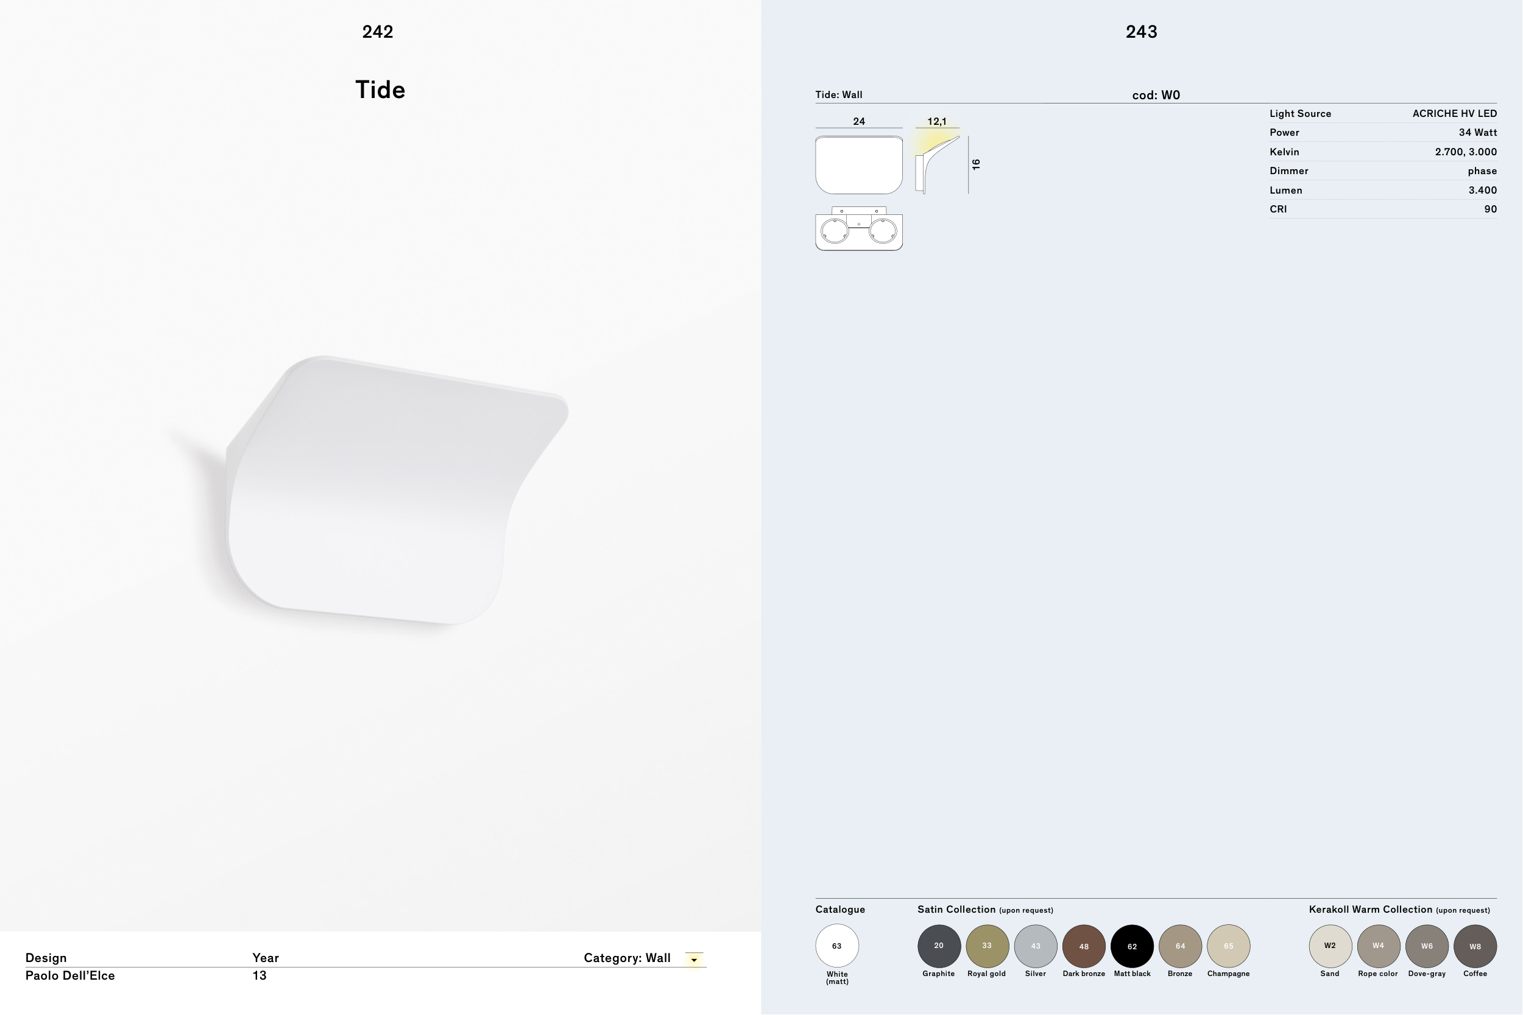This screenshot has height=1015, width=1523.
Task: Choose the Champagne 65 swatch
Action: pyautogui.click(x=1228, y=946)
